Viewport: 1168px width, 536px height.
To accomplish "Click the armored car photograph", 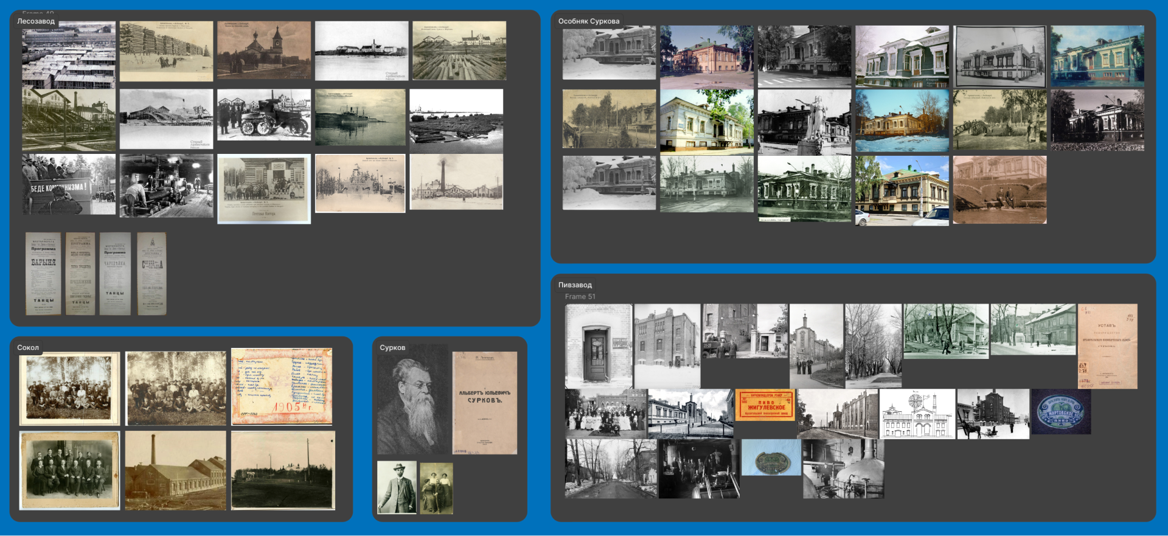I will (264, 115).
